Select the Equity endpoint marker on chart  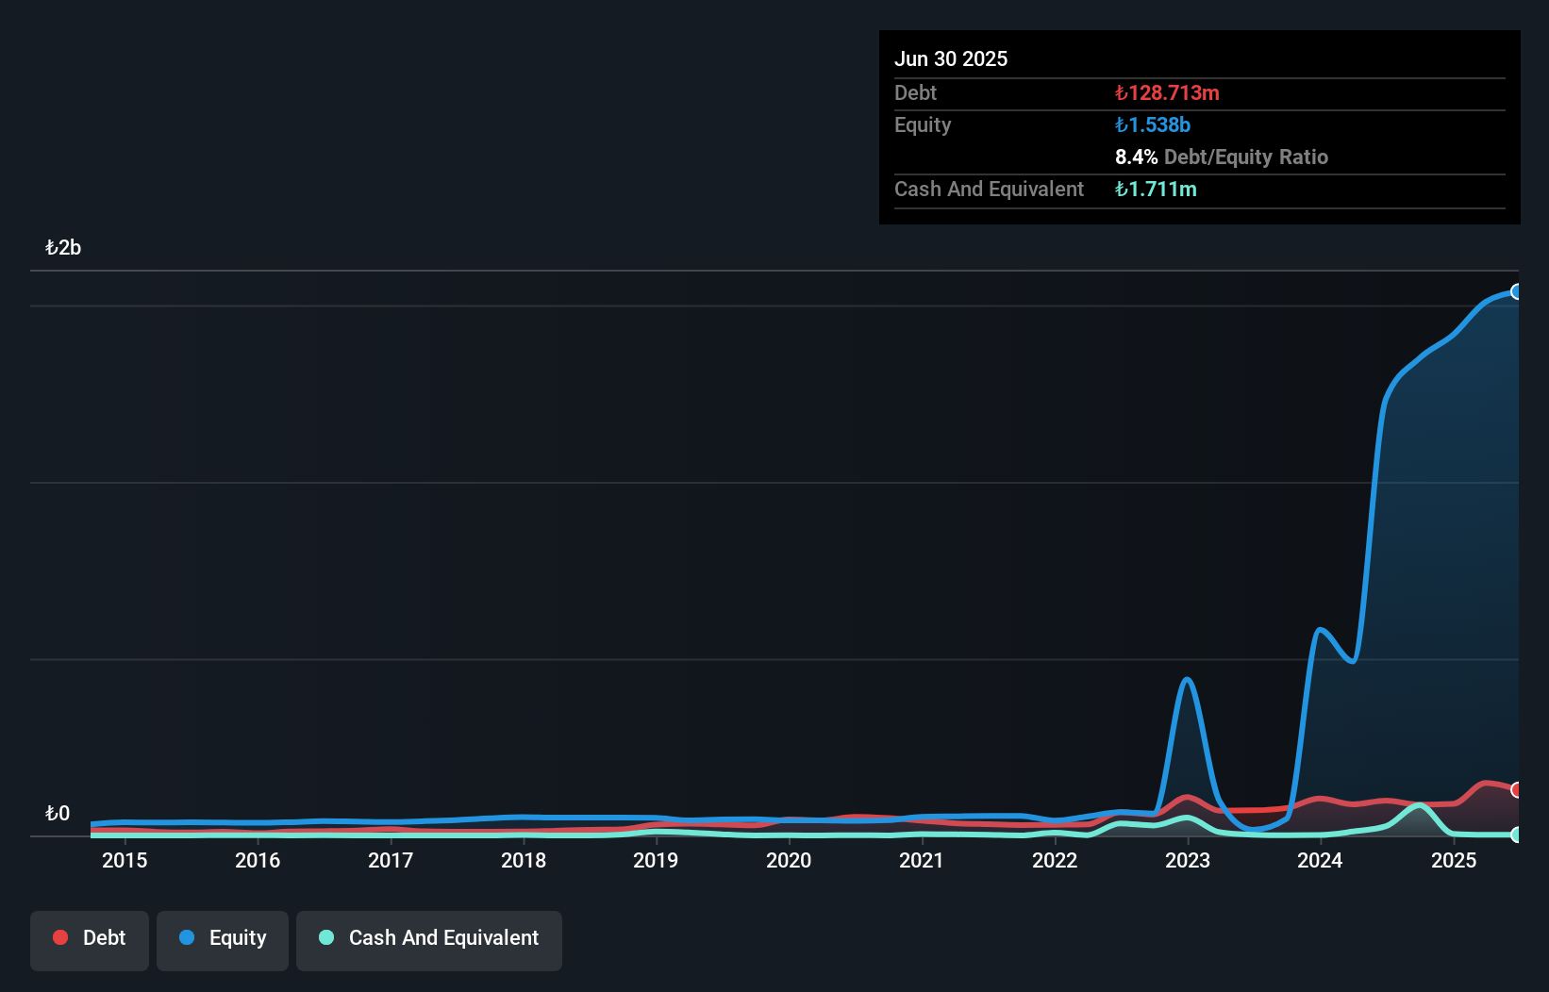click(1517, 291)
